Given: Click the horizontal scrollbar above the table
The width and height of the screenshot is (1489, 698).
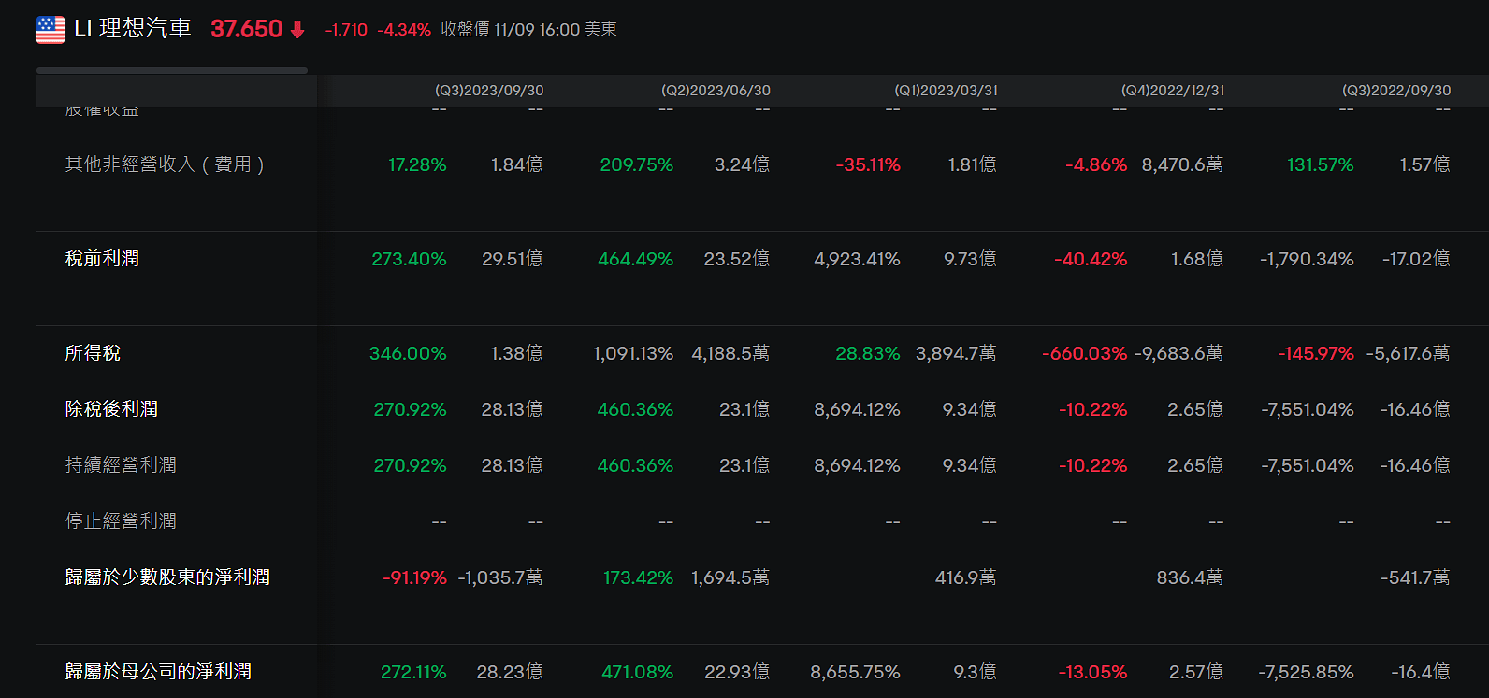Looking at the screenshot, I should point(172,70).
